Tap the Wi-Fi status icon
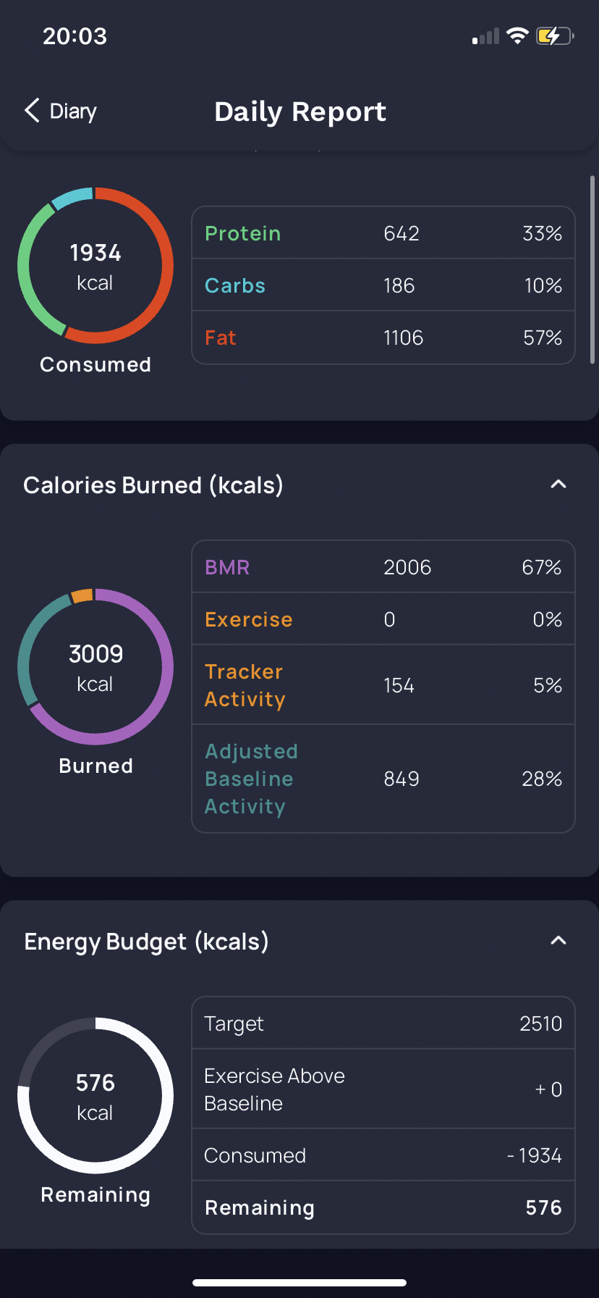The height and width of the screenshot is (1298, 599). coord(517,35)
